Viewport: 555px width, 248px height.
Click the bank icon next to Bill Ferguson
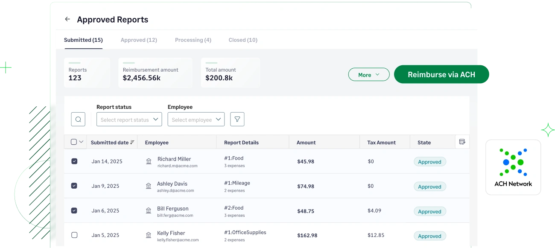(149, 211)
